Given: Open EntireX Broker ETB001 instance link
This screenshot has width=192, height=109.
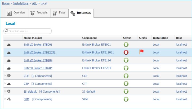Looking at the screenshot, I should (x=38, y=45).
